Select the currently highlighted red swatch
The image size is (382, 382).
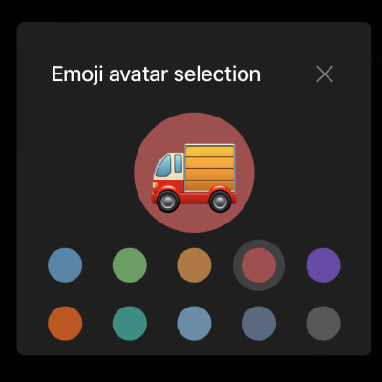[259, 265]
